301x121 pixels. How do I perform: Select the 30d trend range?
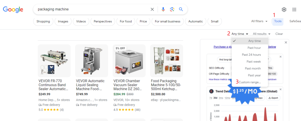pyautogui.click(x=215, y=98)
